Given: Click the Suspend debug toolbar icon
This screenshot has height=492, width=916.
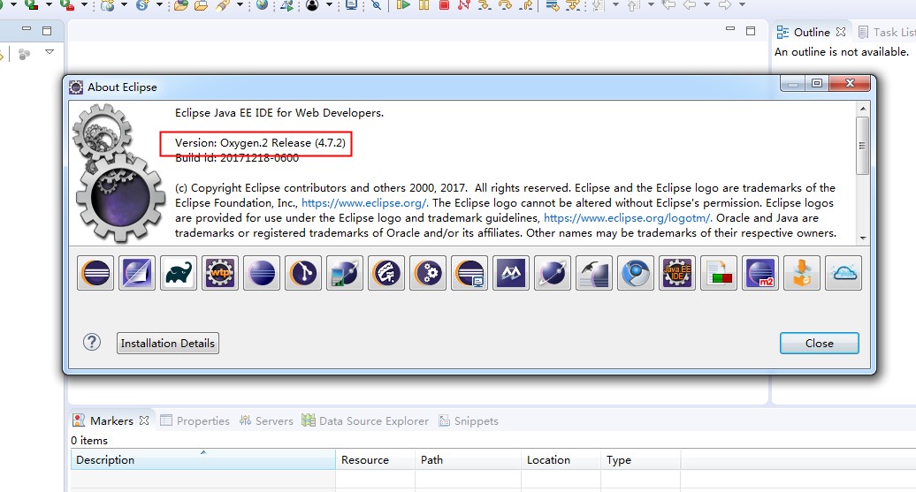Looking at the screenshot, I should [x=424, y=4].
